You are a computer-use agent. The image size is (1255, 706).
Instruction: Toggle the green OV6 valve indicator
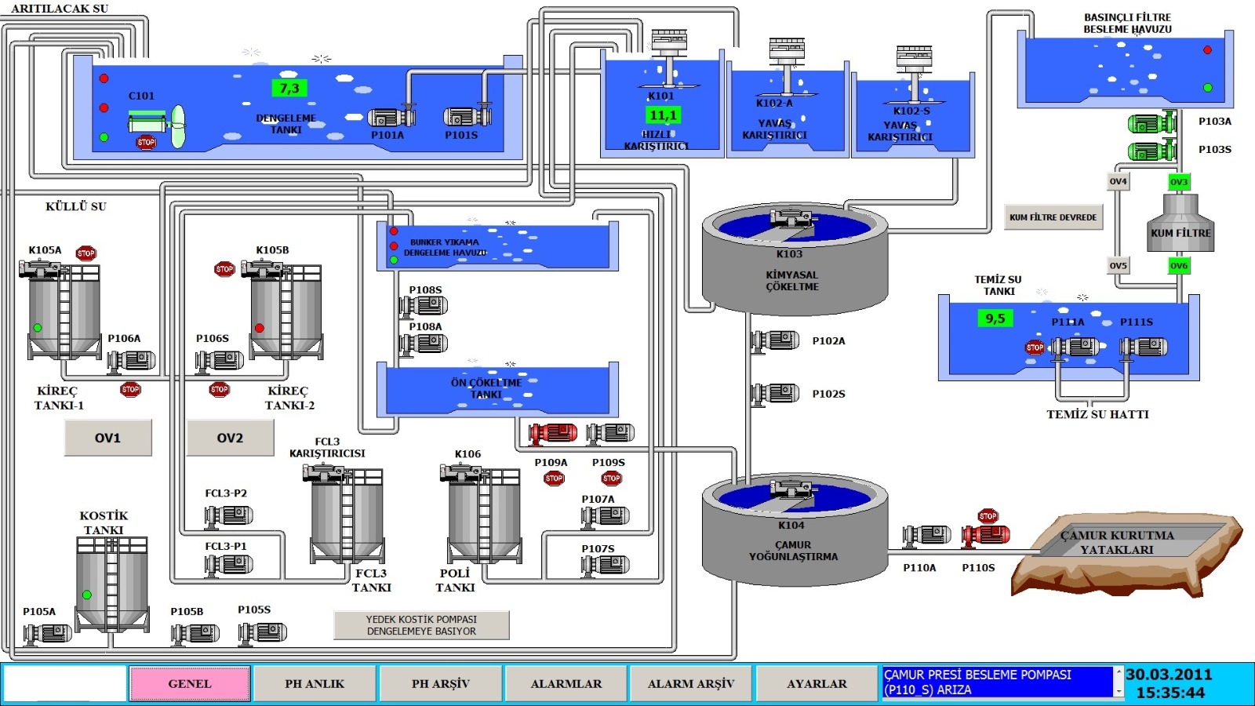tap(1179, 266)
